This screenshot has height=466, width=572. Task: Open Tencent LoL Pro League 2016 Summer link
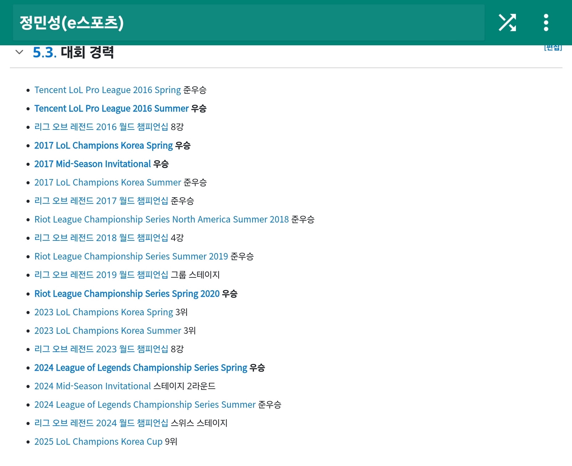pos(111,108)
